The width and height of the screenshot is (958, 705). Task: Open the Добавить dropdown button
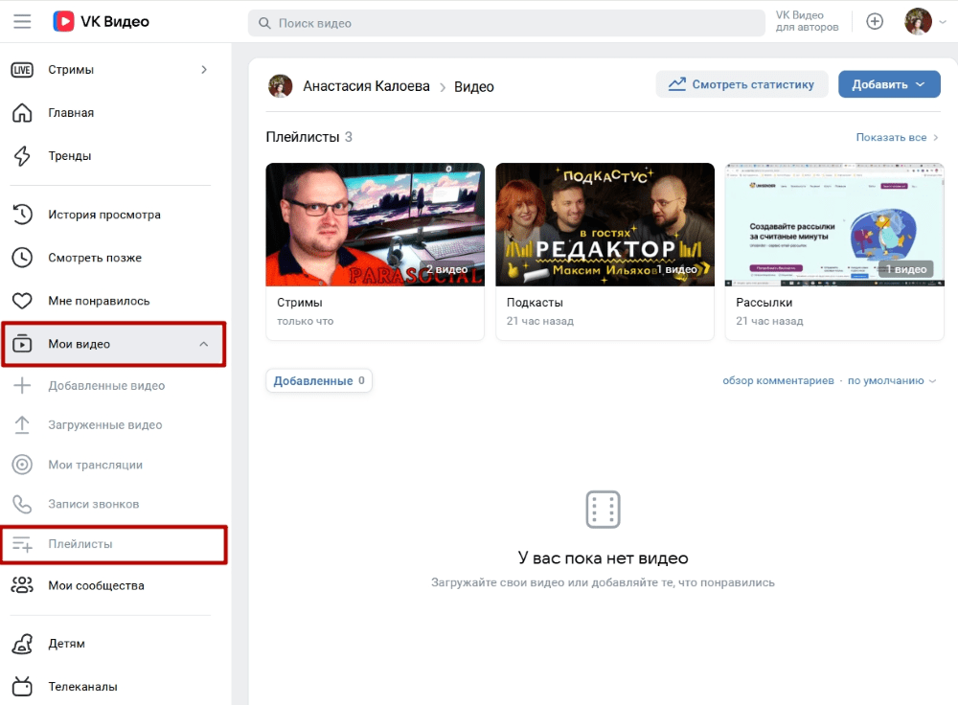coord(888,84)
